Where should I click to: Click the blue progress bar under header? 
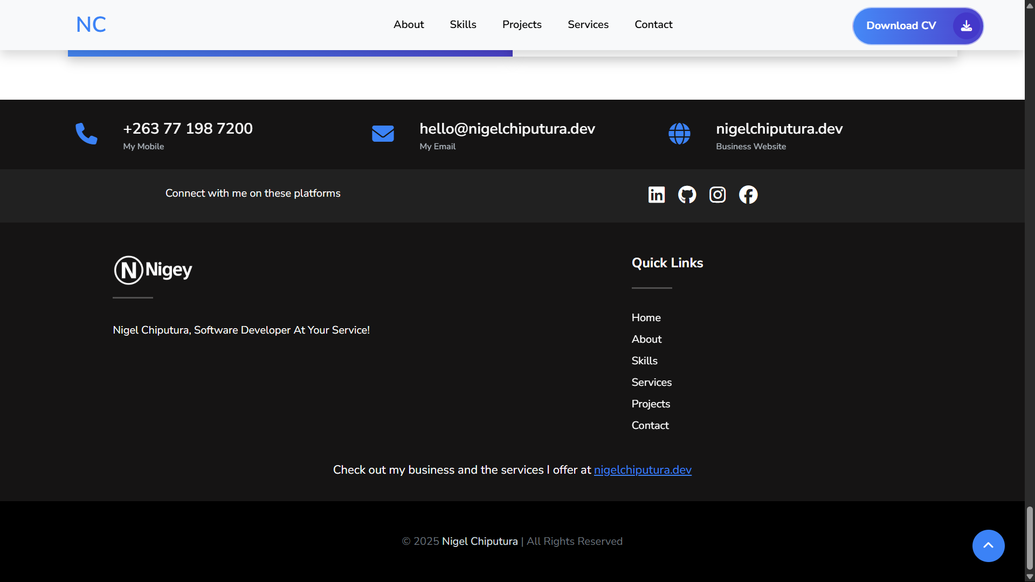tap(290, 53)
